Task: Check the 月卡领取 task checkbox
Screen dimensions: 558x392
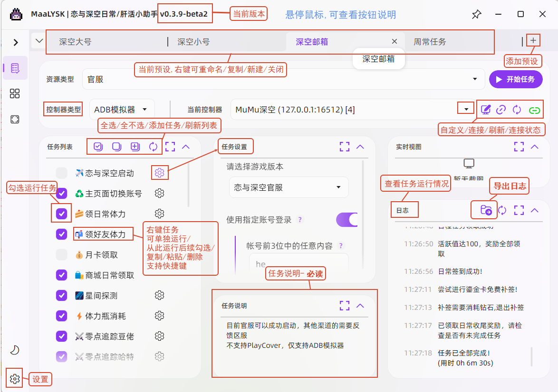Action: 62,254
